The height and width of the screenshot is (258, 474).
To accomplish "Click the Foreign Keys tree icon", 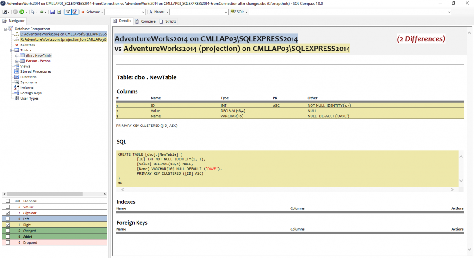I will pos(17,93).
